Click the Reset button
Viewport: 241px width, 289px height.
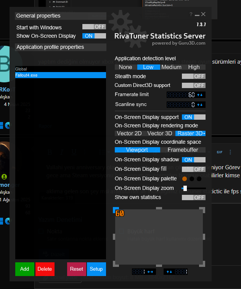coord(77,269)
